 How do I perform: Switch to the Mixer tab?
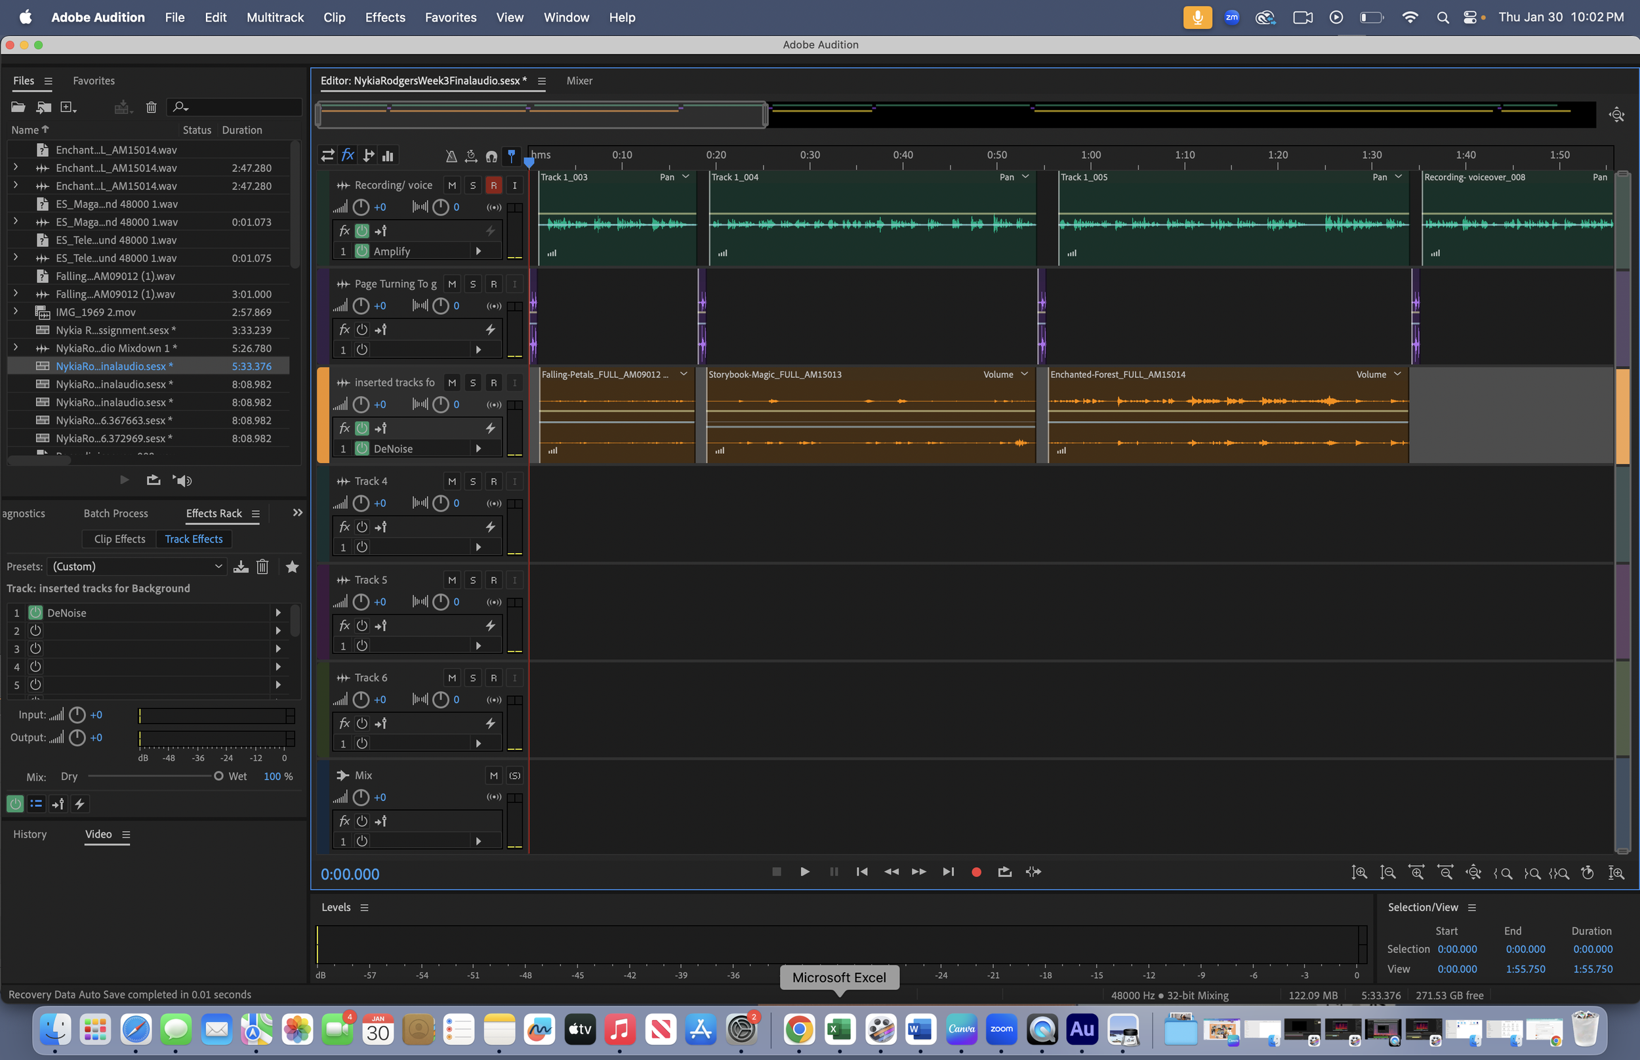coord(579,81)
